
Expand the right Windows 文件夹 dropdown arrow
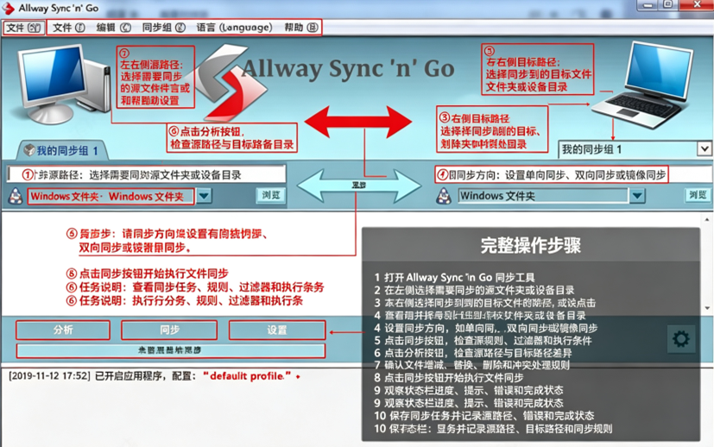click(637, 196)
